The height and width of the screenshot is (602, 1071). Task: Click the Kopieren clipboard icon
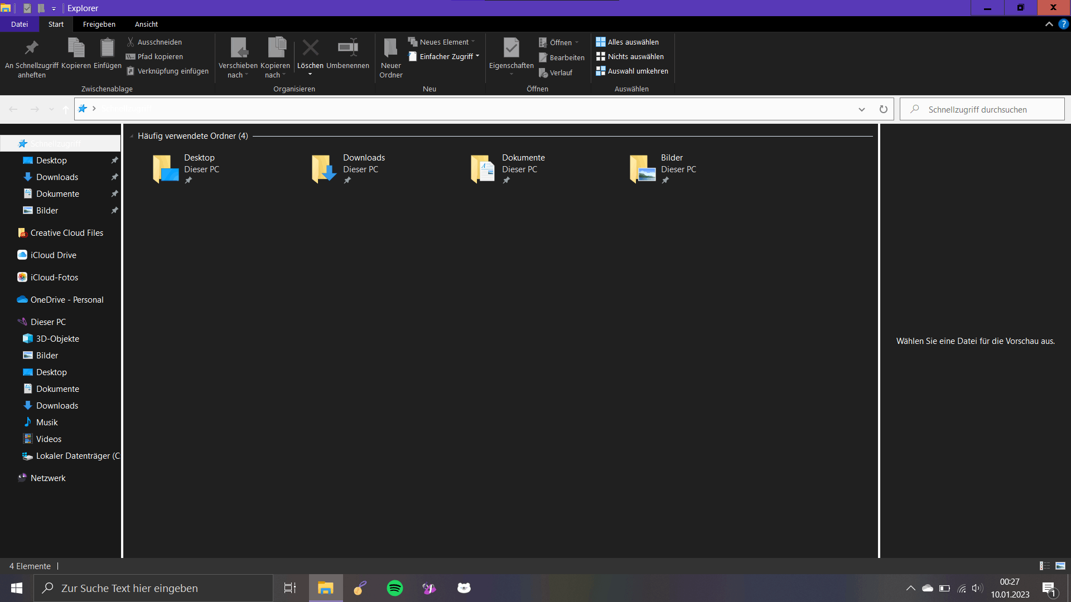click(76, 47)
